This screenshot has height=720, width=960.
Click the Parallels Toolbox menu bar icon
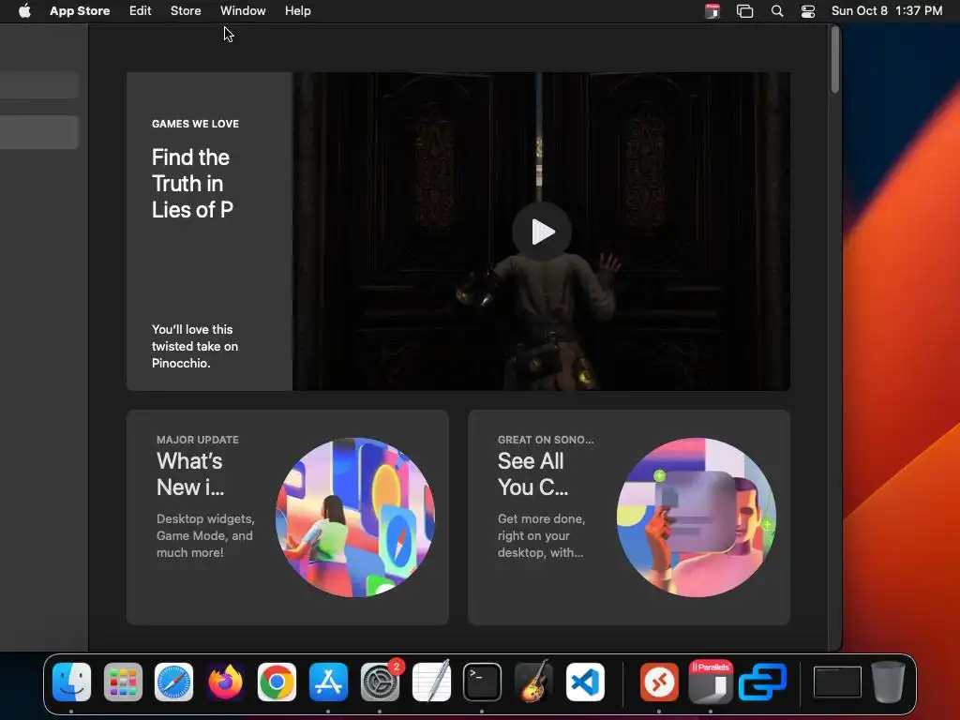click(x=712, y=11)
